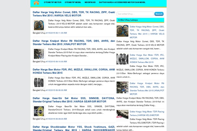Open sidebar link Daftar Harga Velg Motor Comet
The image size is (197, 131).
point(147,32)
